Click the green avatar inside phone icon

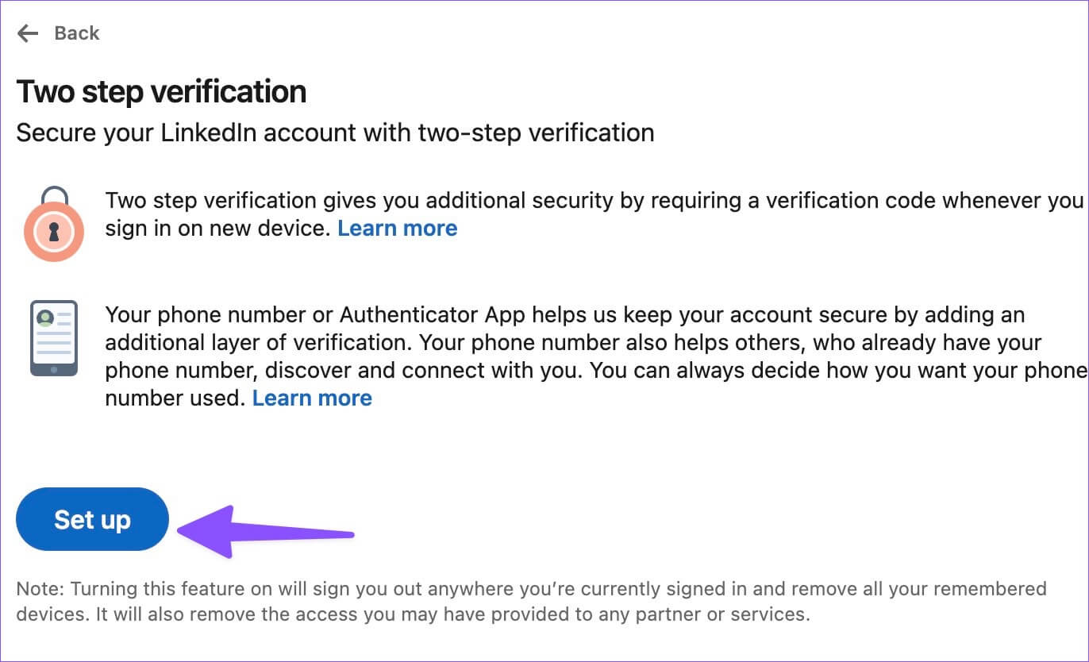click(45, 318)
